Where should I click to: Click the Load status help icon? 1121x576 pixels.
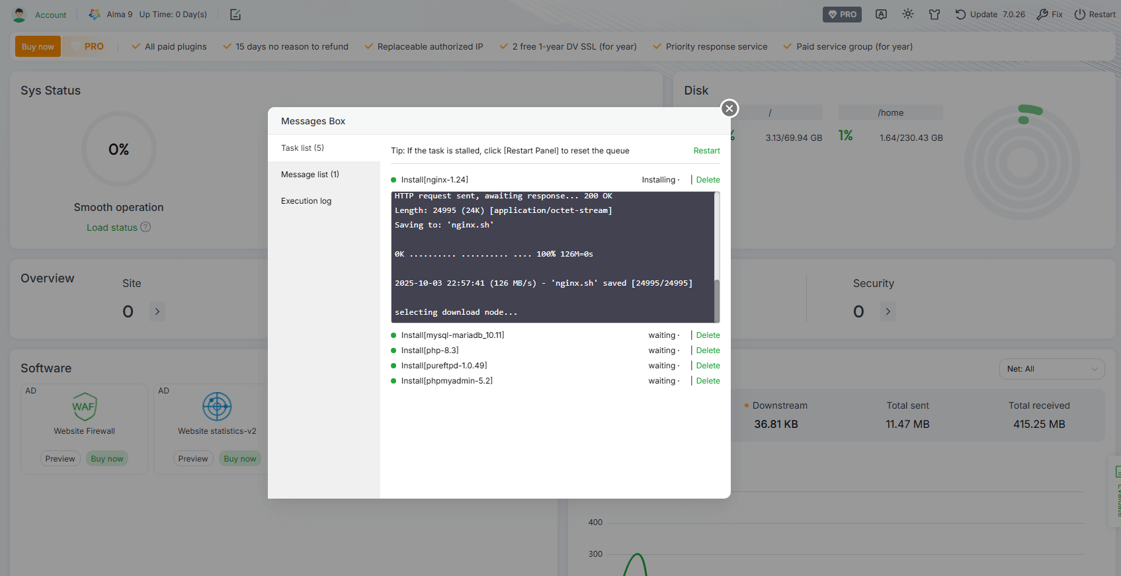point(145,227)
